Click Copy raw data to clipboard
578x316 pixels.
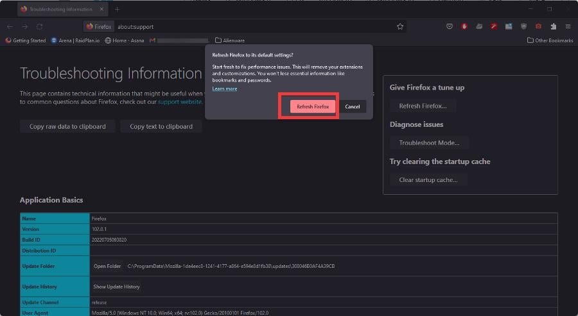[x=67, y=126]
